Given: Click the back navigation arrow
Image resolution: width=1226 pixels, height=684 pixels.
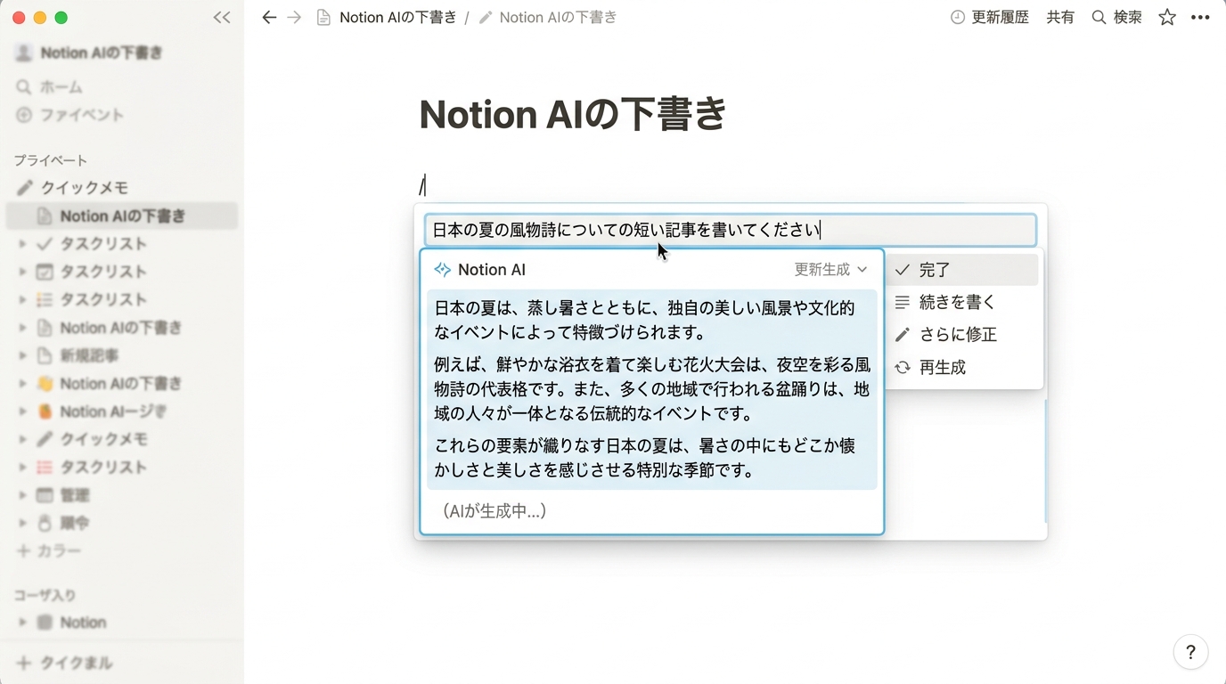Looking at the screenshot, I should coord(269,18).
